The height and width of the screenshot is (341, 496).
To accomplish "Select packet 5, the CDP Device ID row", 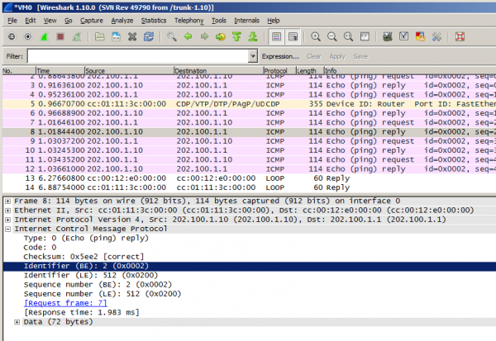I will pyautogui.click(x=250, y=104).
